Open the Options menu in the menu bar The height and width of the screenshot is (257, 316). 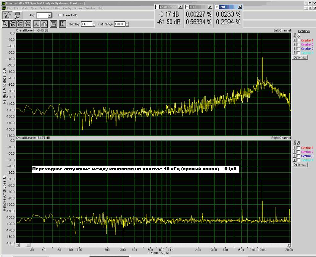(x=44, y=8)
